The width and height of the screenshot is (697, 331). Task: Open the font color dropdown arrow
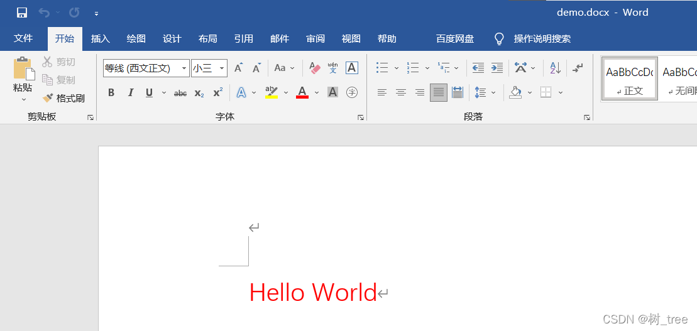(317, 92)
